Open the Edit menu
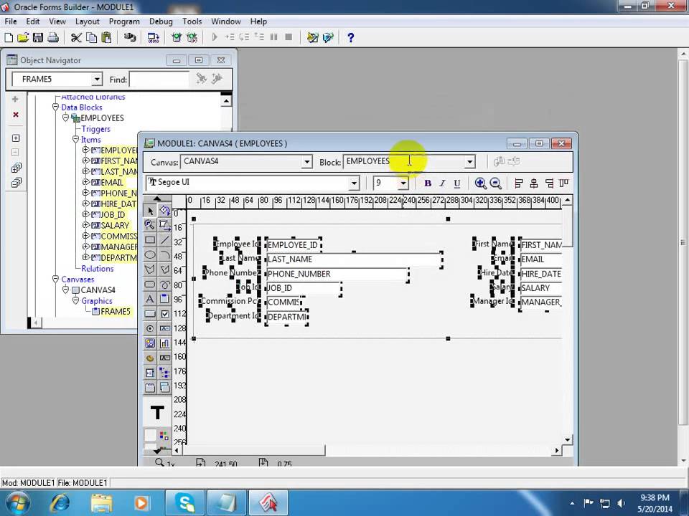Image resolution: width=689 pixels, height=516 pixels. coord(32,21)
